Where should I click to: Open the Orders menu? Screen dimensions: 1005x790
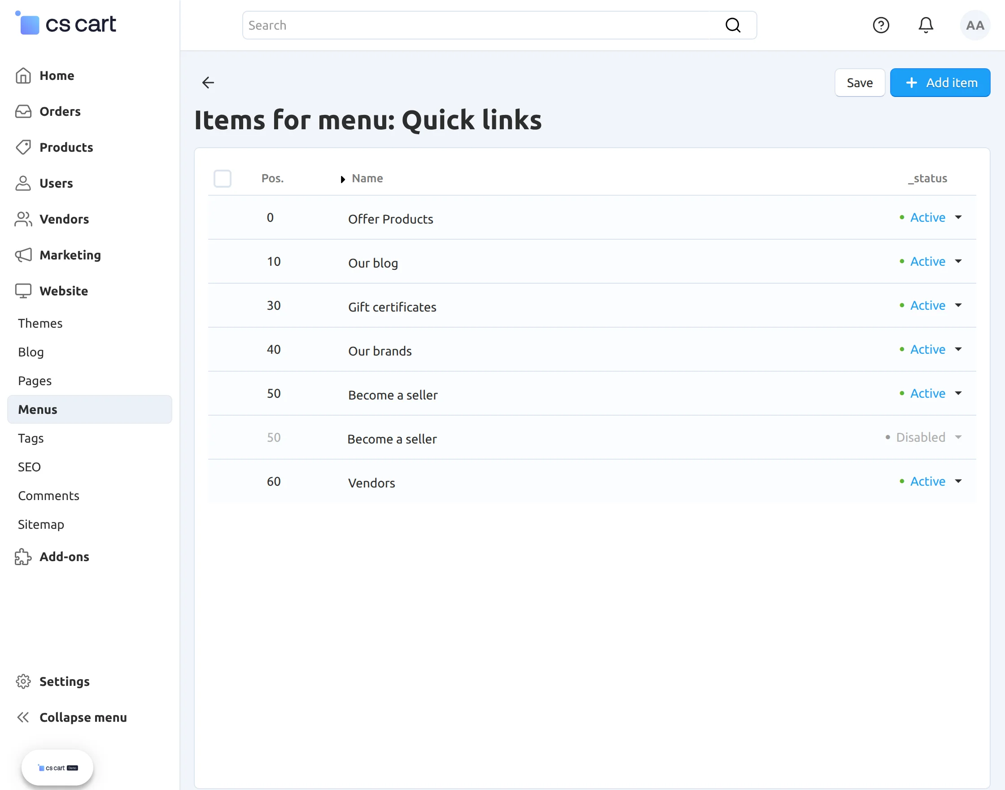(60, 111)
